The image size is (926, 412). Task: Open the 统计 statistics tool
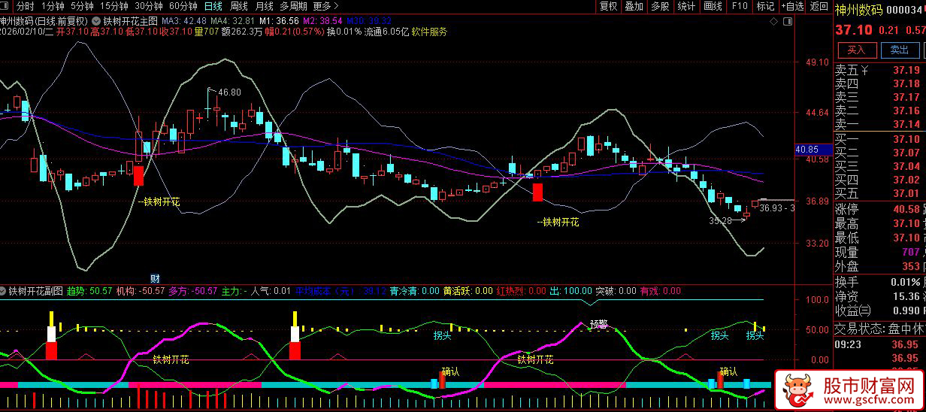[686, 6]
